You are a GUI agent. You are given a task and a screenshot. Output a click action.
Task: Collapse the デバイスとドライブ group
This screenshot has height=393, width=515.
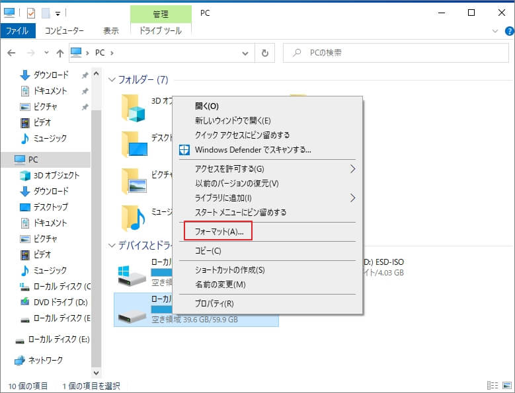[x=112, y=246]
